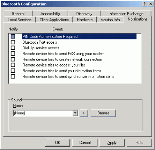Toggle synchronize information items checkbox
Image resolution: width=155 pixels, height=150 pixels.
click(x=13, y=77)
